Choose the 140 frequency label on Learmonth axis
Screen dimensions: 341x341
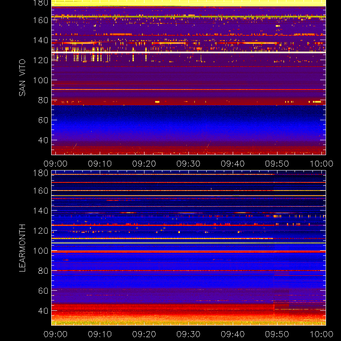click(40, 211)
